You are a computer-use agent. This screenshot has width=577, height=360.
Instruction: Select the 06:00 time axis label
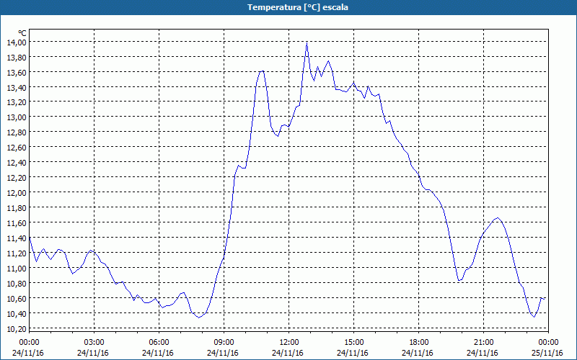click(159, 343)
